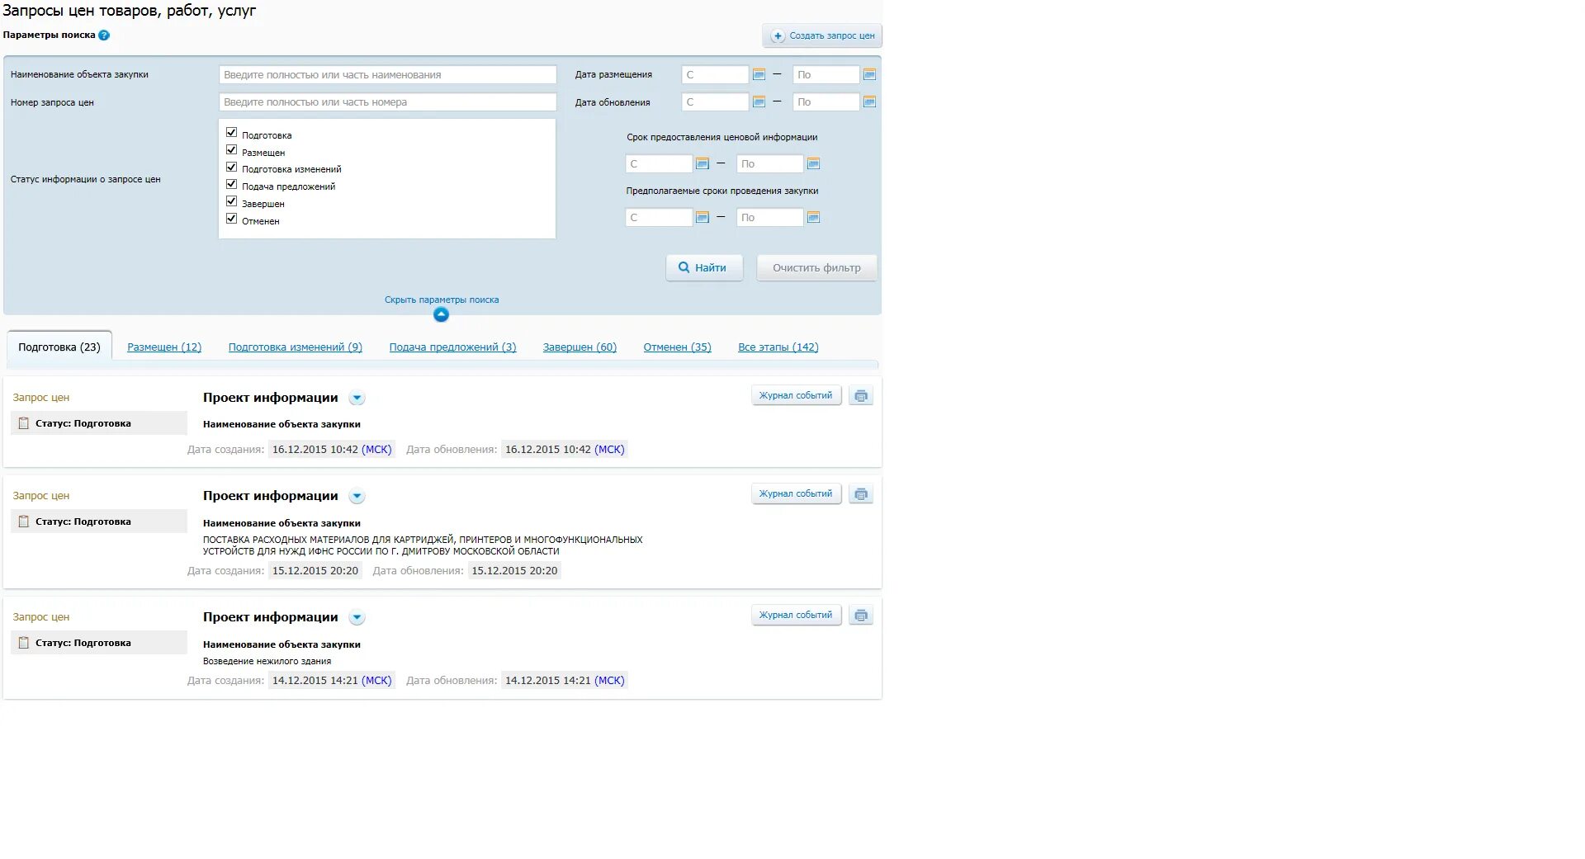This screenshot has height=859, width=1585.
Task: Expand Проект информации menu for Возведение нежилого здания
Action: 357,618
